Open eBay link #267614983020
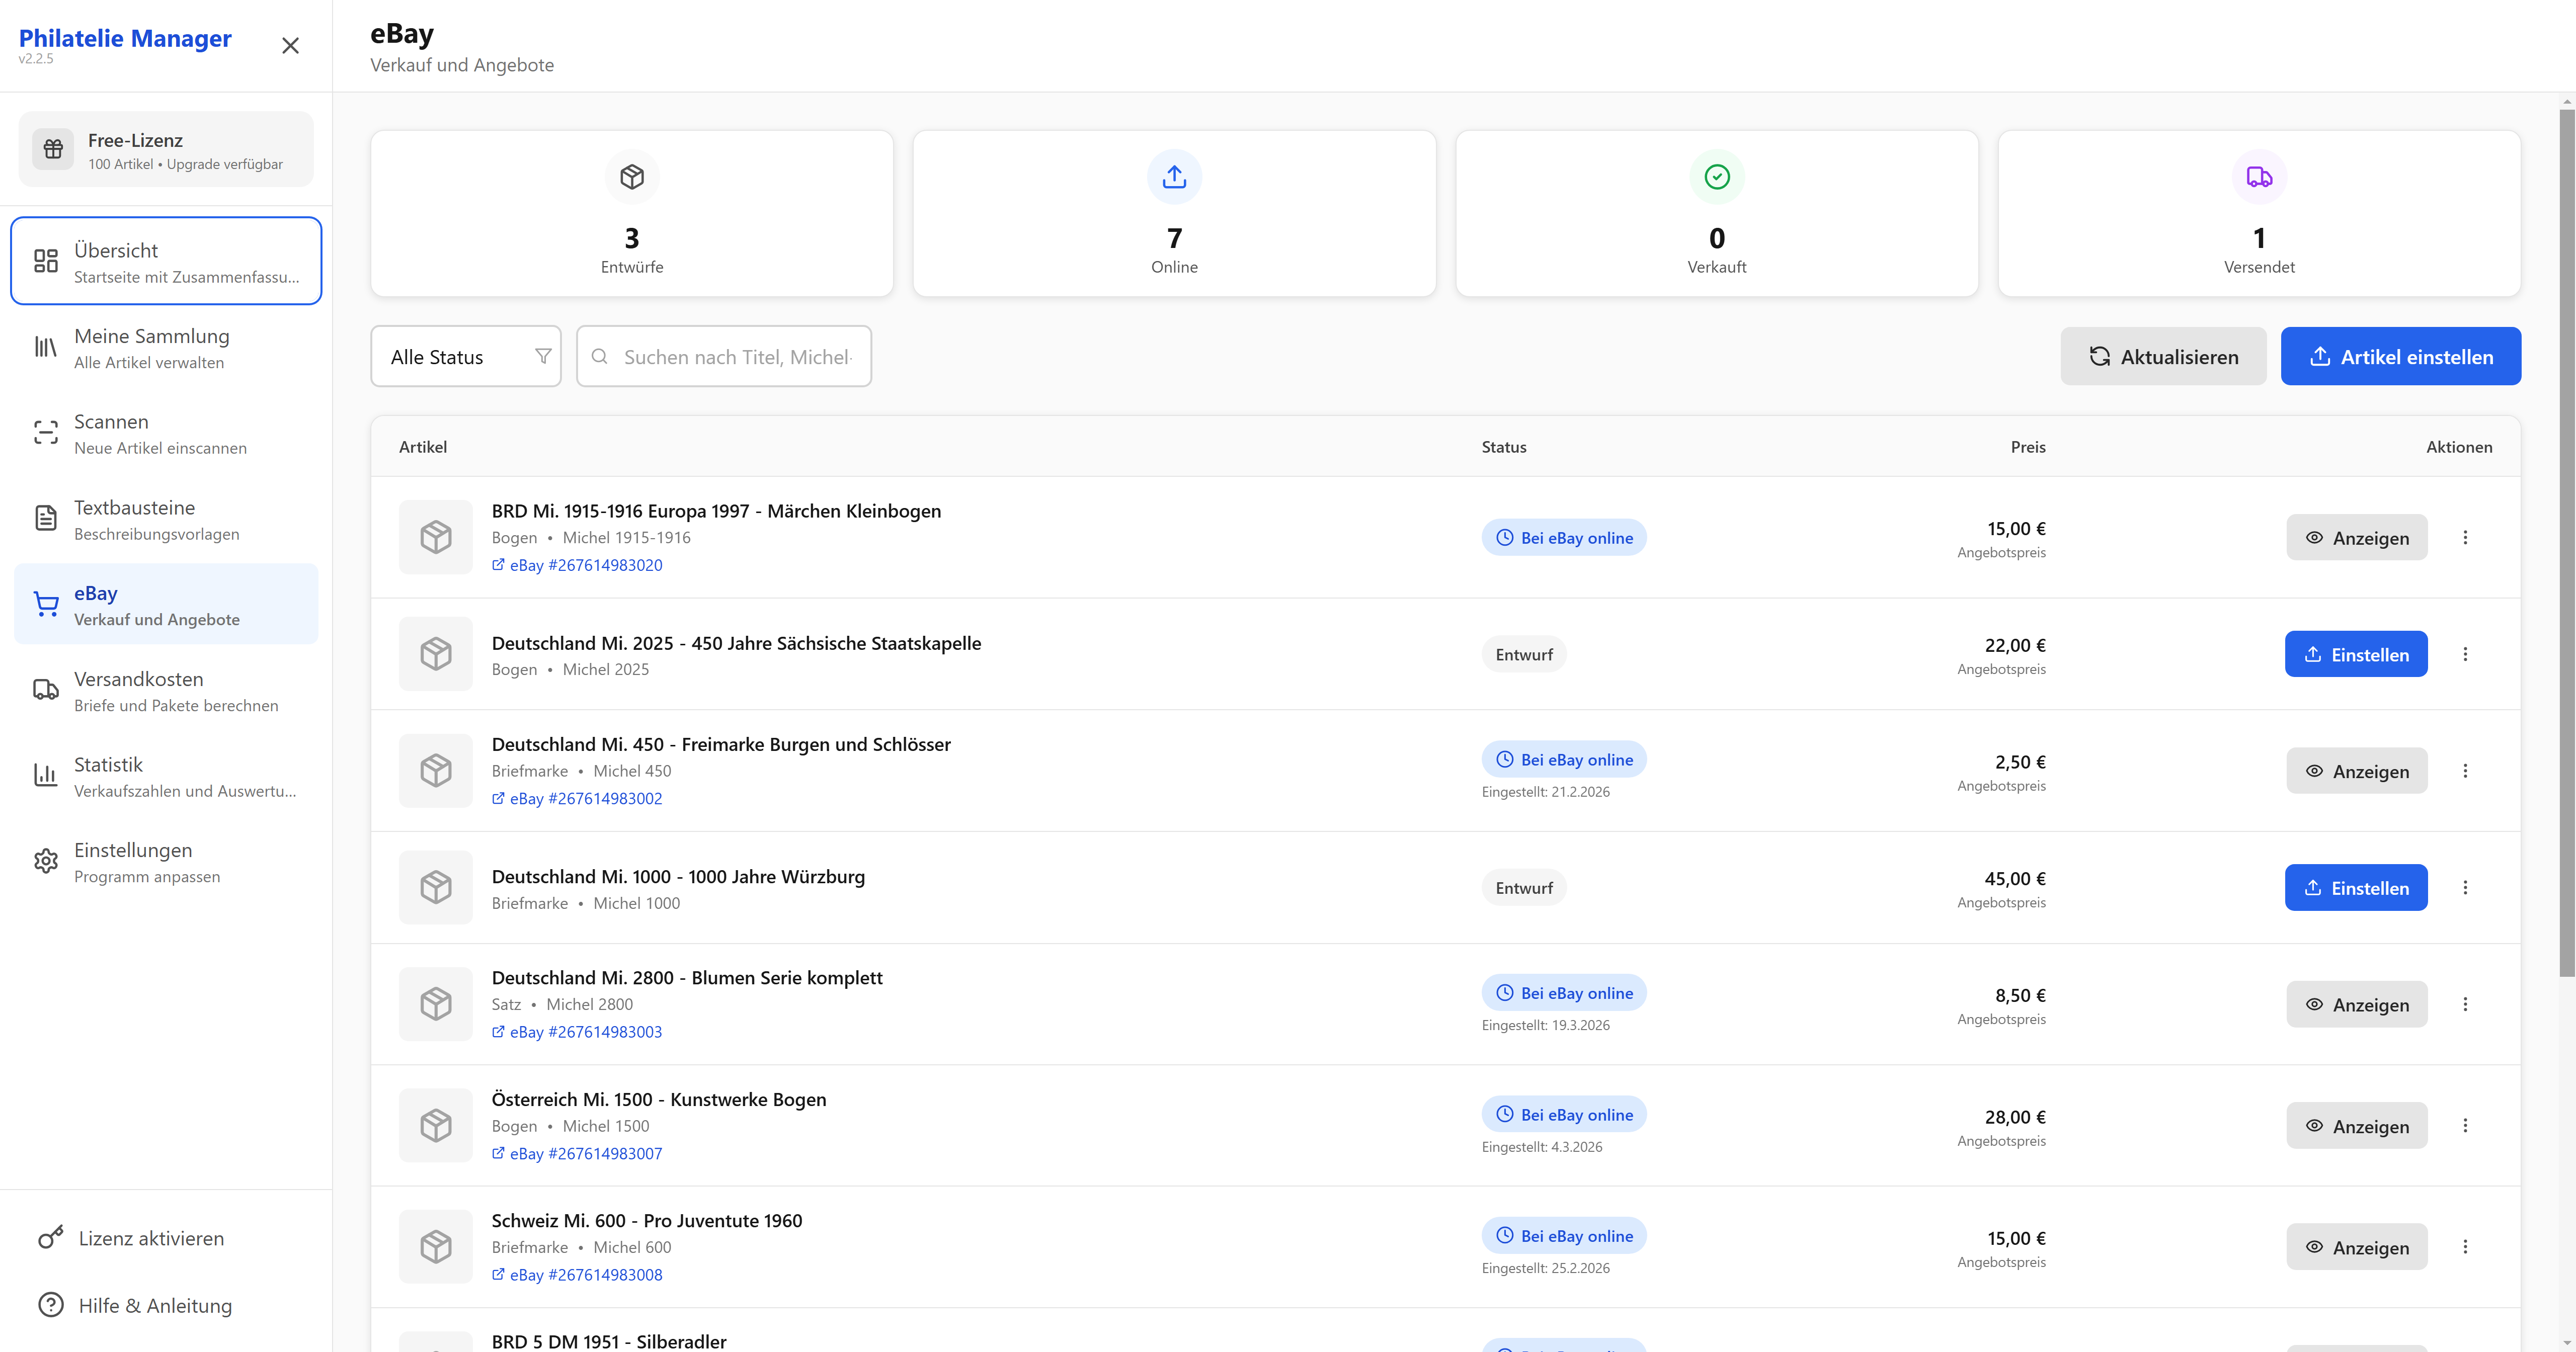This screenshot has width=2576, height=1352. click(x=577, y=565)
